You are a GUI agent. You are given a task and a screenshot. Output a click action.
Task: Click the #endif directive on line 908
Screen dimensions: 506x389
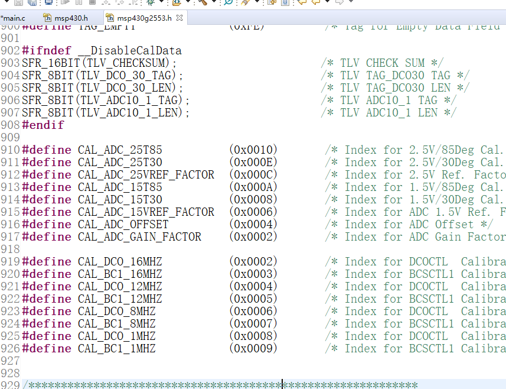(x=43, y=125)
